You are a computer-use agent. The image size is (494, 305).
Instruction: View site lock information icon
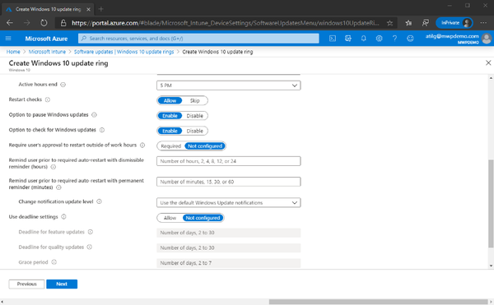63,23
